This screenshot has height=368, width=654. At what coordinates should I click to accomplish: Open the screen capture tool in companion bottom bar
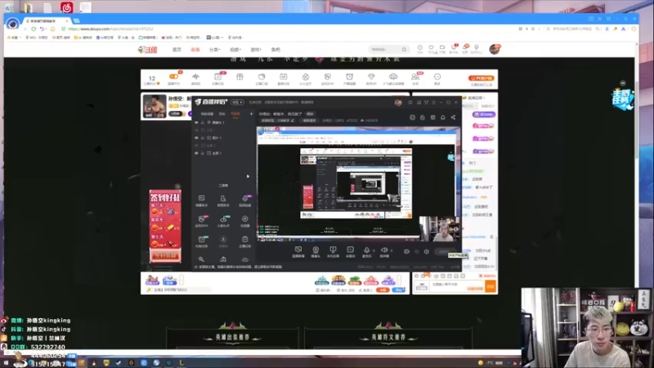click(x=298, y=250)
